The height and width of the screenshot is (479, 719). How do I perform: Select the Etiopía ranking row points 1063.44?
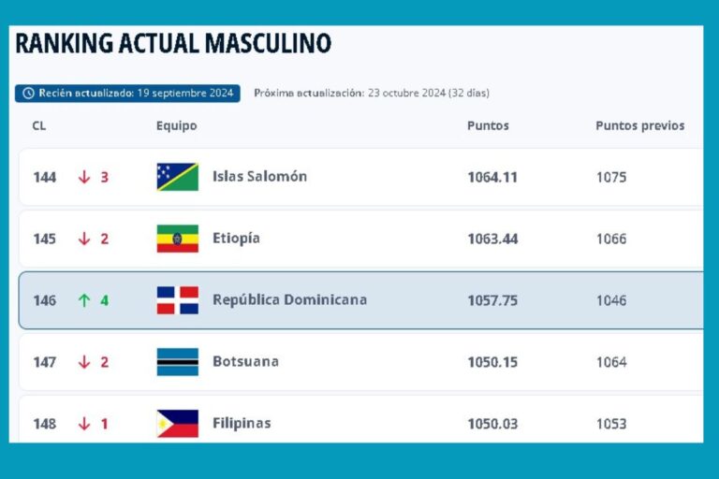[494, 239]
